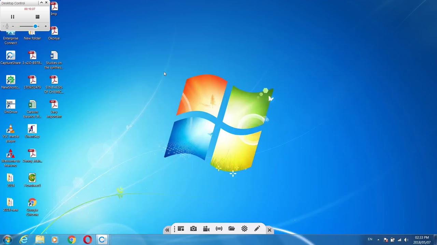Screen dimensions: 437x245
Task: Select the ChemSep desktop shortcut
Action: point(32,131)
